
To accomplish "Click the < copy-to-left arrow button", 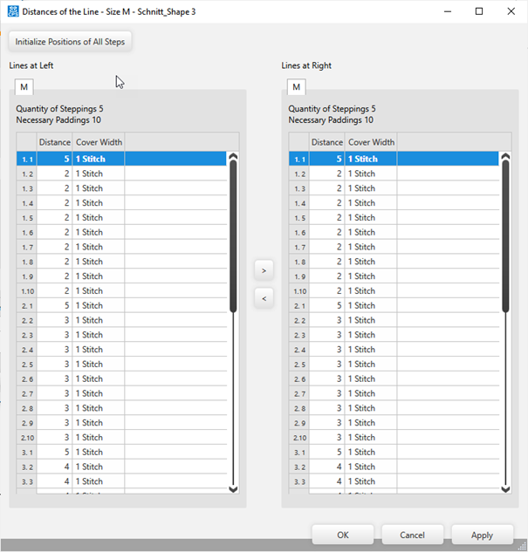I will click(x=264, y=298).
